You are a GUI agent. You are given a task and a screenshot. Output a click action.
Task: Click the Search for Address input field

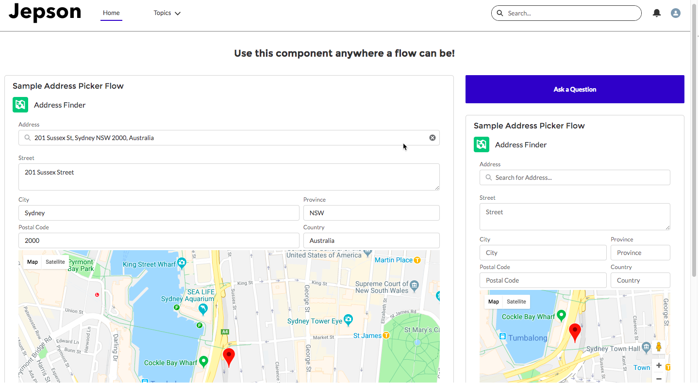[x=575, y=177]
